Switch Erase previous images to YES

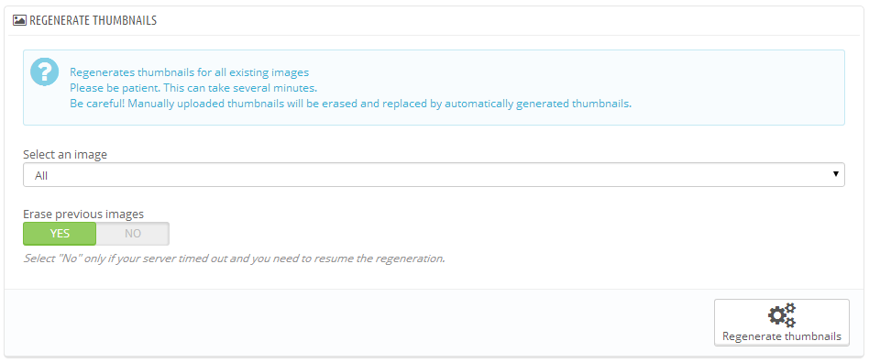(x=60, y=234)
